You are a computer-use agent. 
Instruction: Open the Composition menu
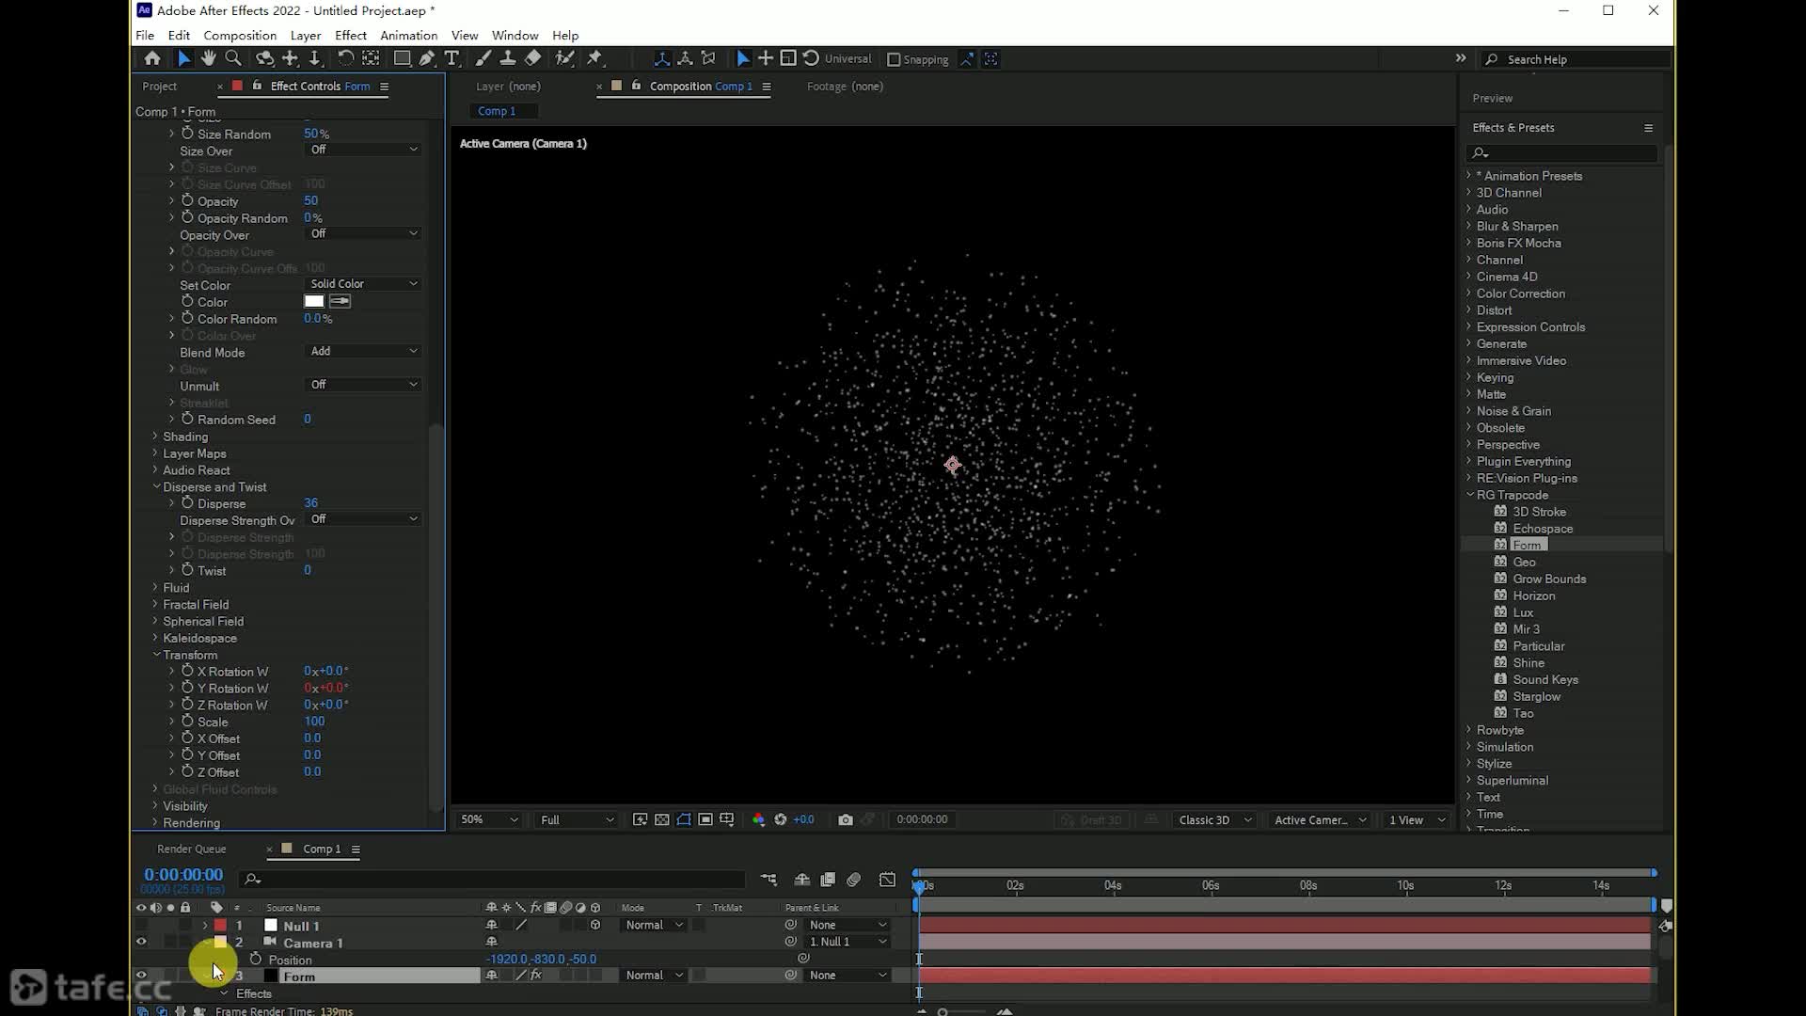240,35
